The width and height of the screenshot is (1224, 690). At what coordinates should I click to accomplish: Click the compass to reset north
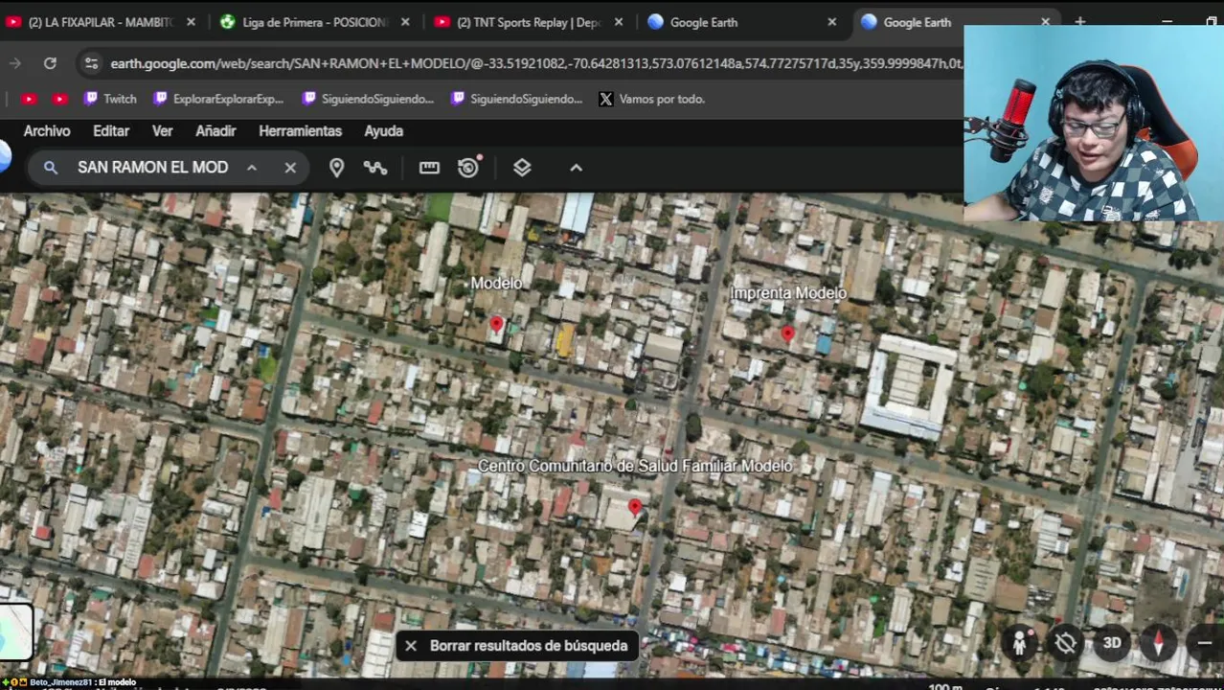[x=1158, y=643]
